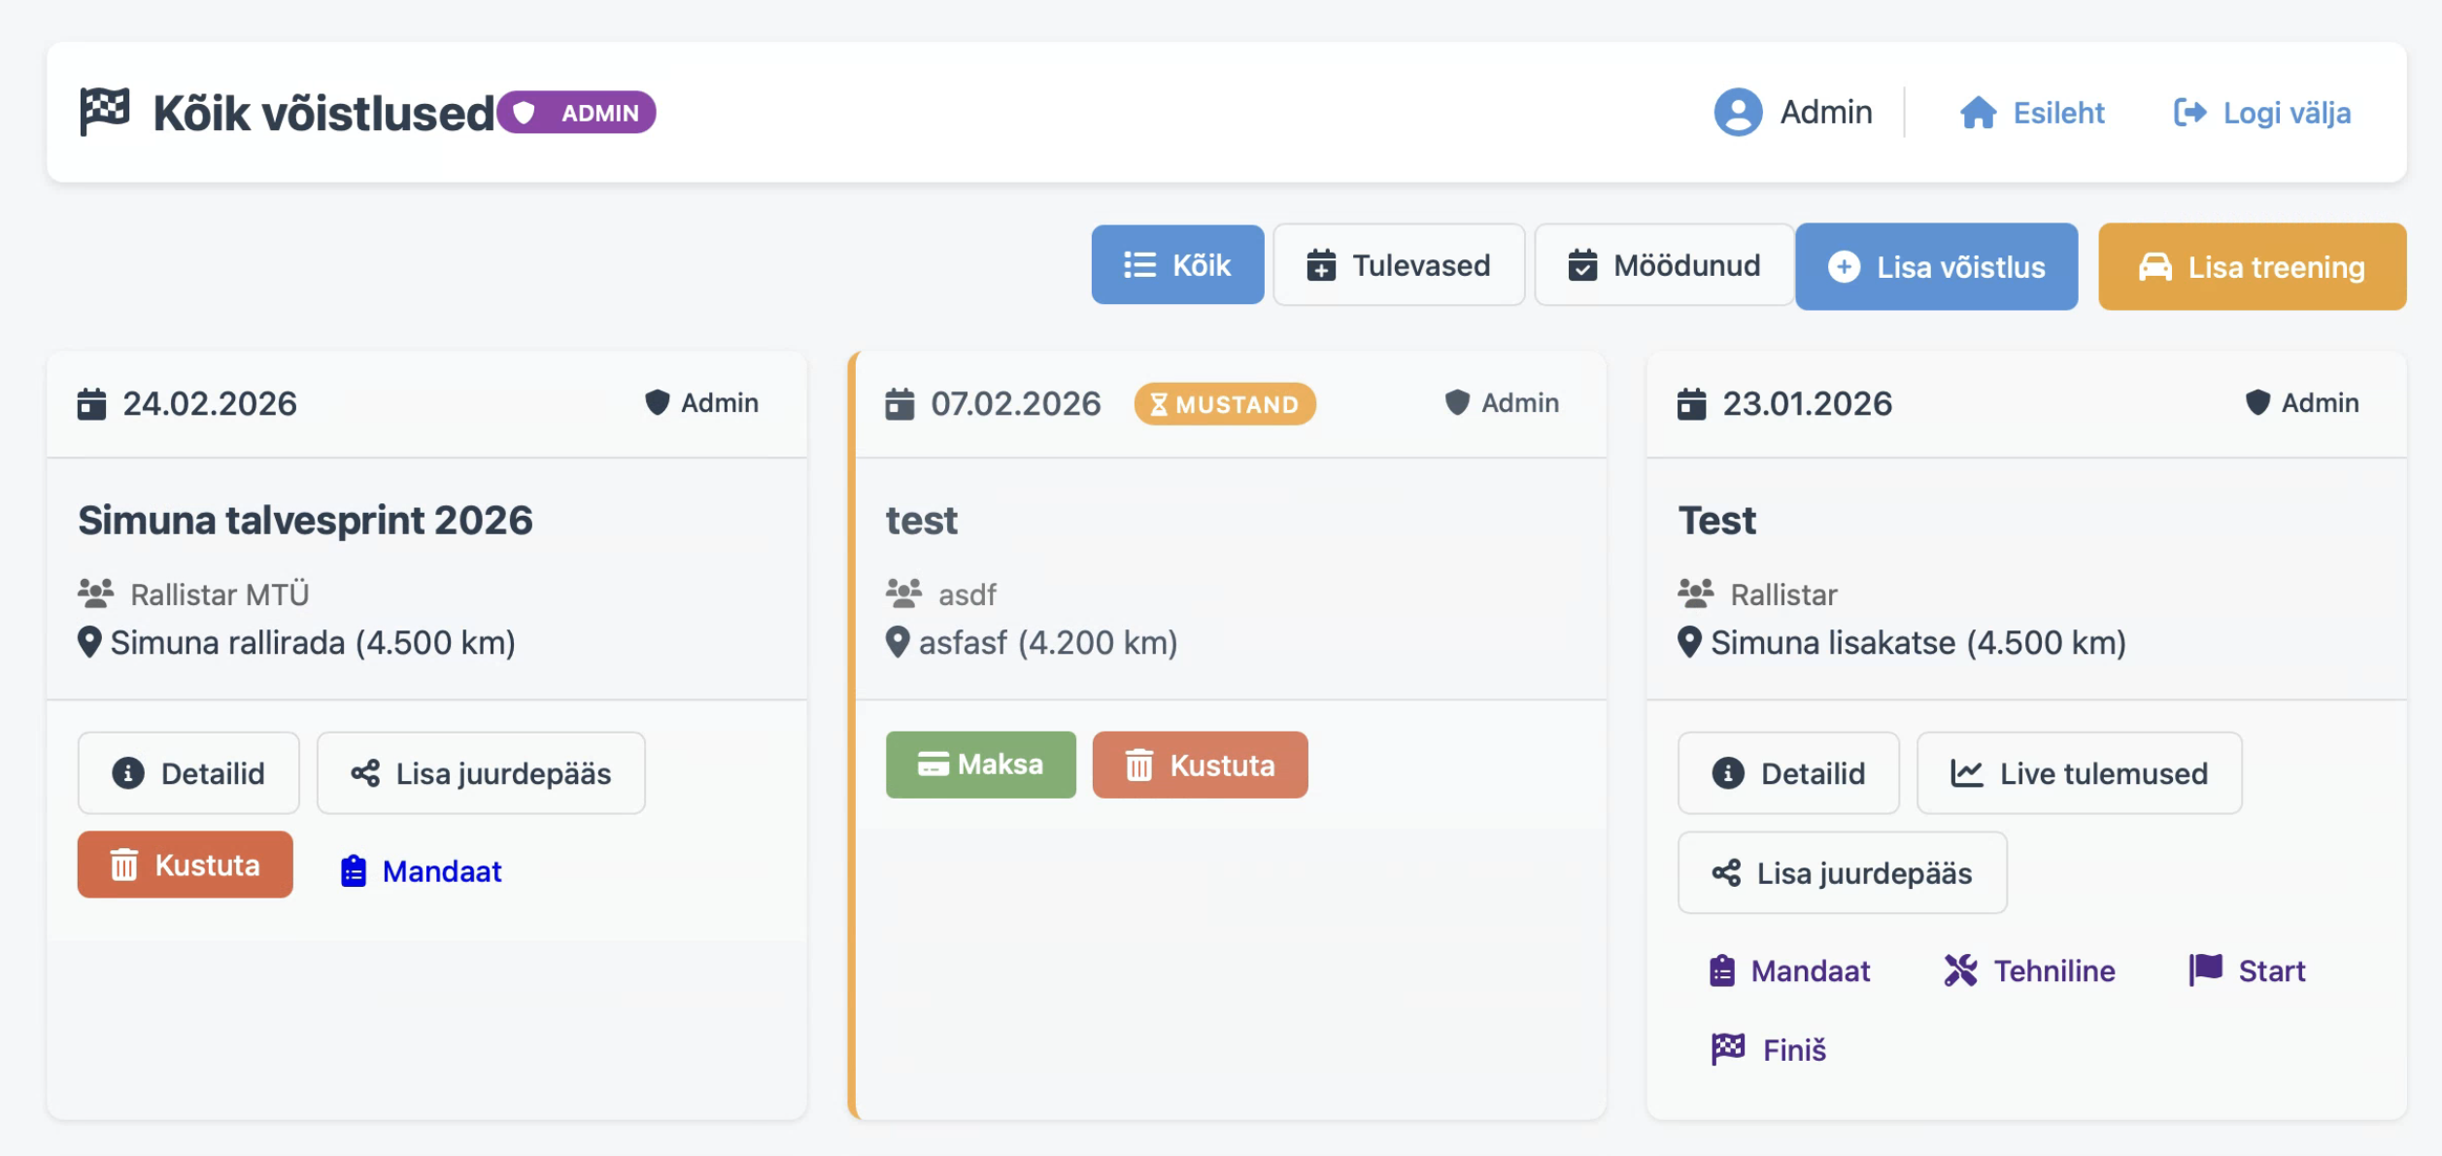The height and width of the screenshot is (1156, 2442).
Task: Click the purple ADMIN shield badge
Action: click(576, 113)
